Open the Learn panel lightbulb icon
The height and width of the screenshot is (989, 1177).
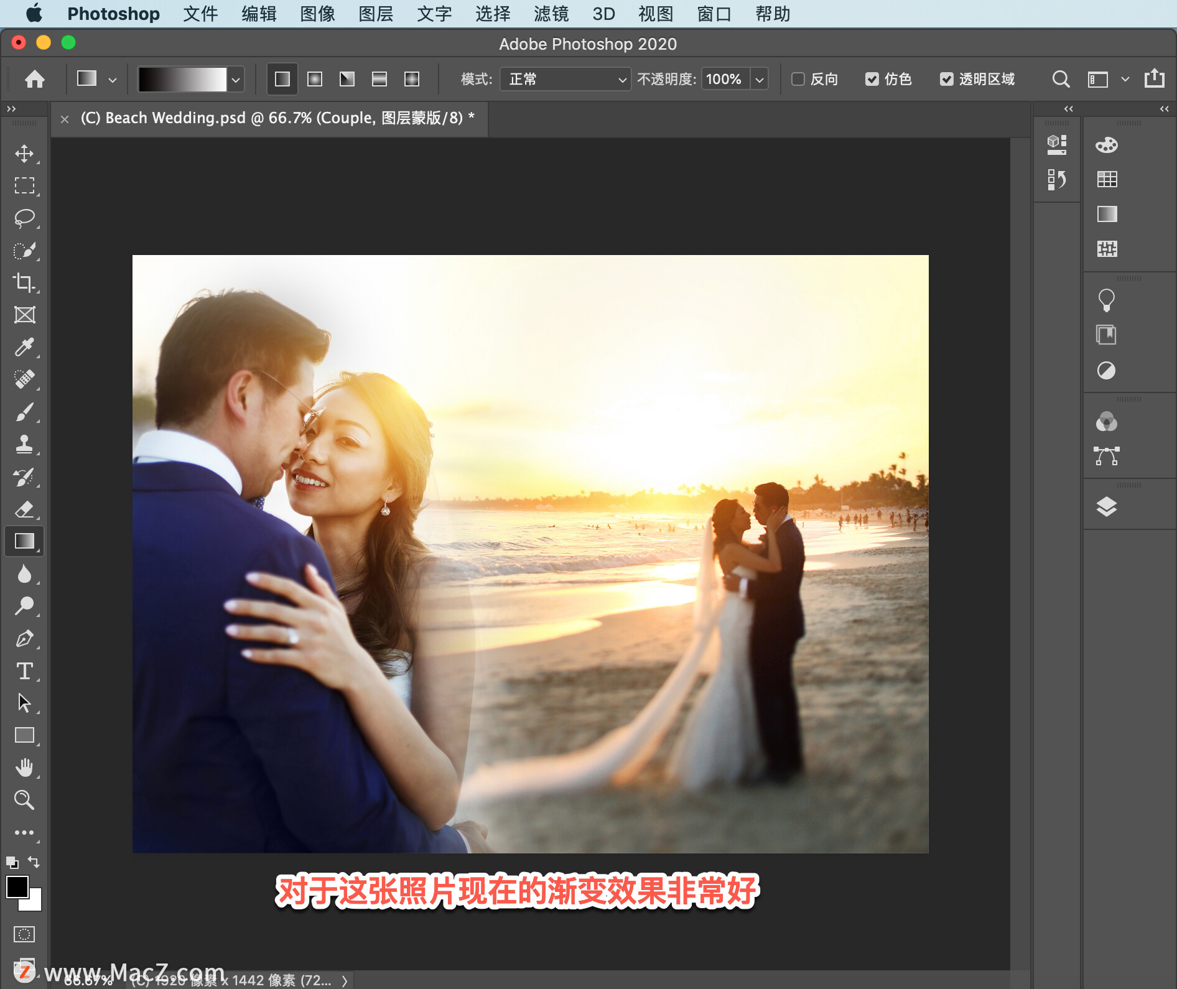tap(1107, 300)
